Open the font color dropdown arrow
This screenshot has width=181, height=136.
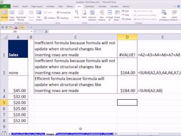pos(19,27)
